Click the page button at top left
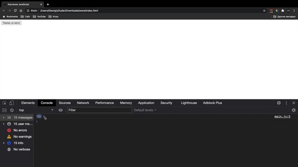 pyautogui.click(x=11, y=23)
